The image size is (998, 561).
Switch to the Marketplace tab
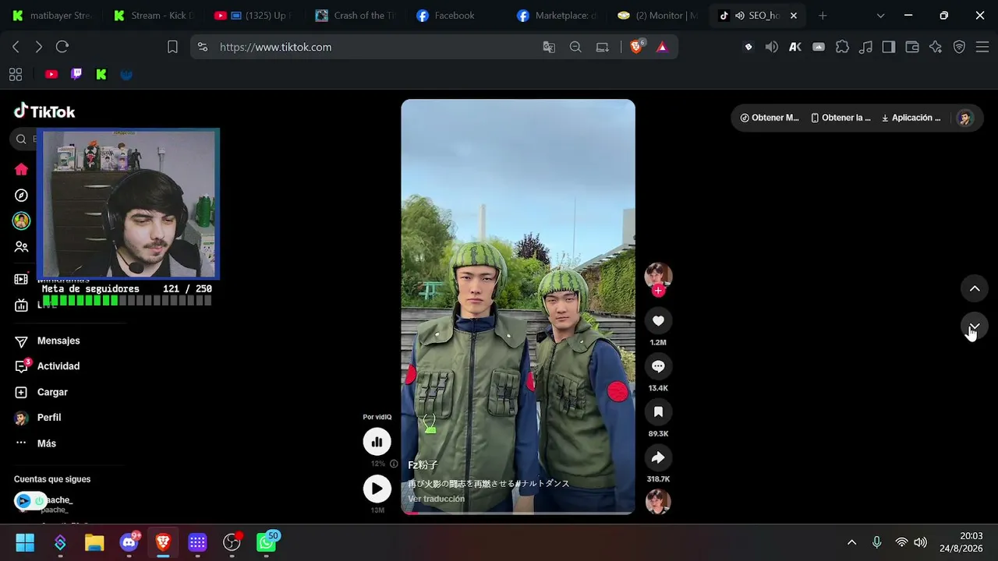(558, 16)
